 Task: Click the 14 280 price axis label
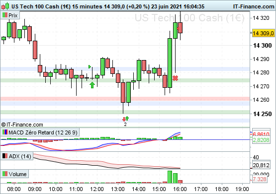coord(261,72)
